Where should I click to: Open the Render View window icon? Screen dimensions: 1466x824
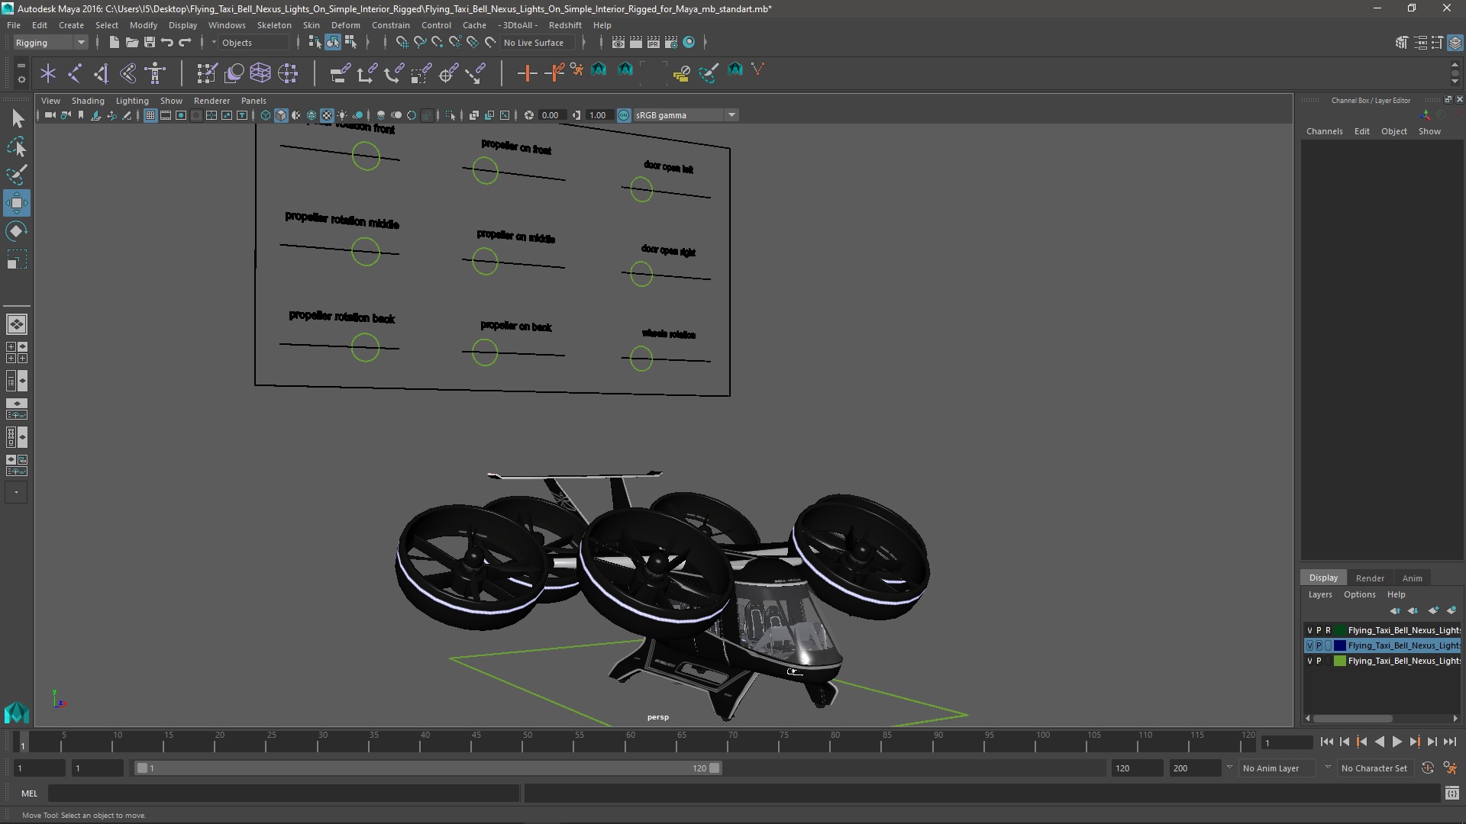(618, 43)
